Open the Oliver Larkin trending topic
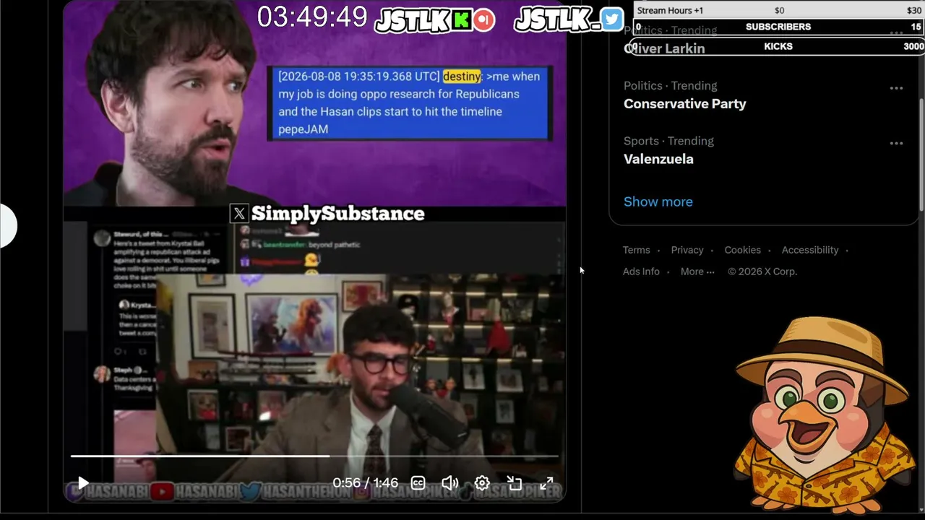 point(664,48)
